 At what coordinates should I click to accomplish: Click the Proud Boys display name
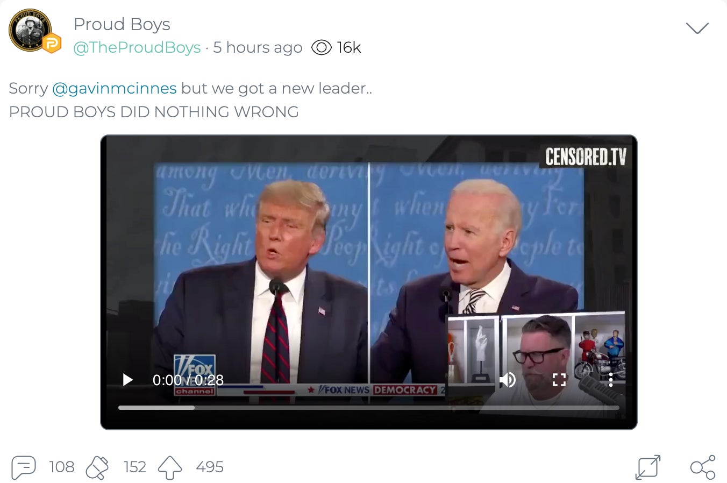point(122,24)
